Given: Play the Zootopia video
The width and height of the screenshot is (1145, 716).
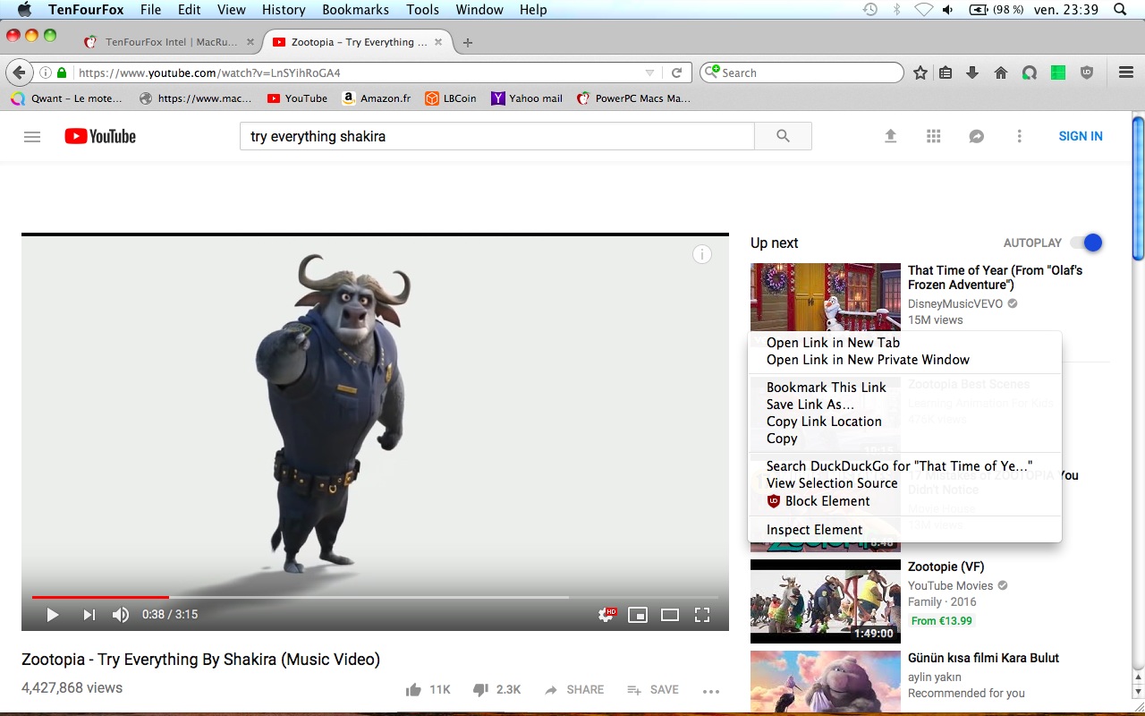Looking at the screenshot, I should coord(52,615).
